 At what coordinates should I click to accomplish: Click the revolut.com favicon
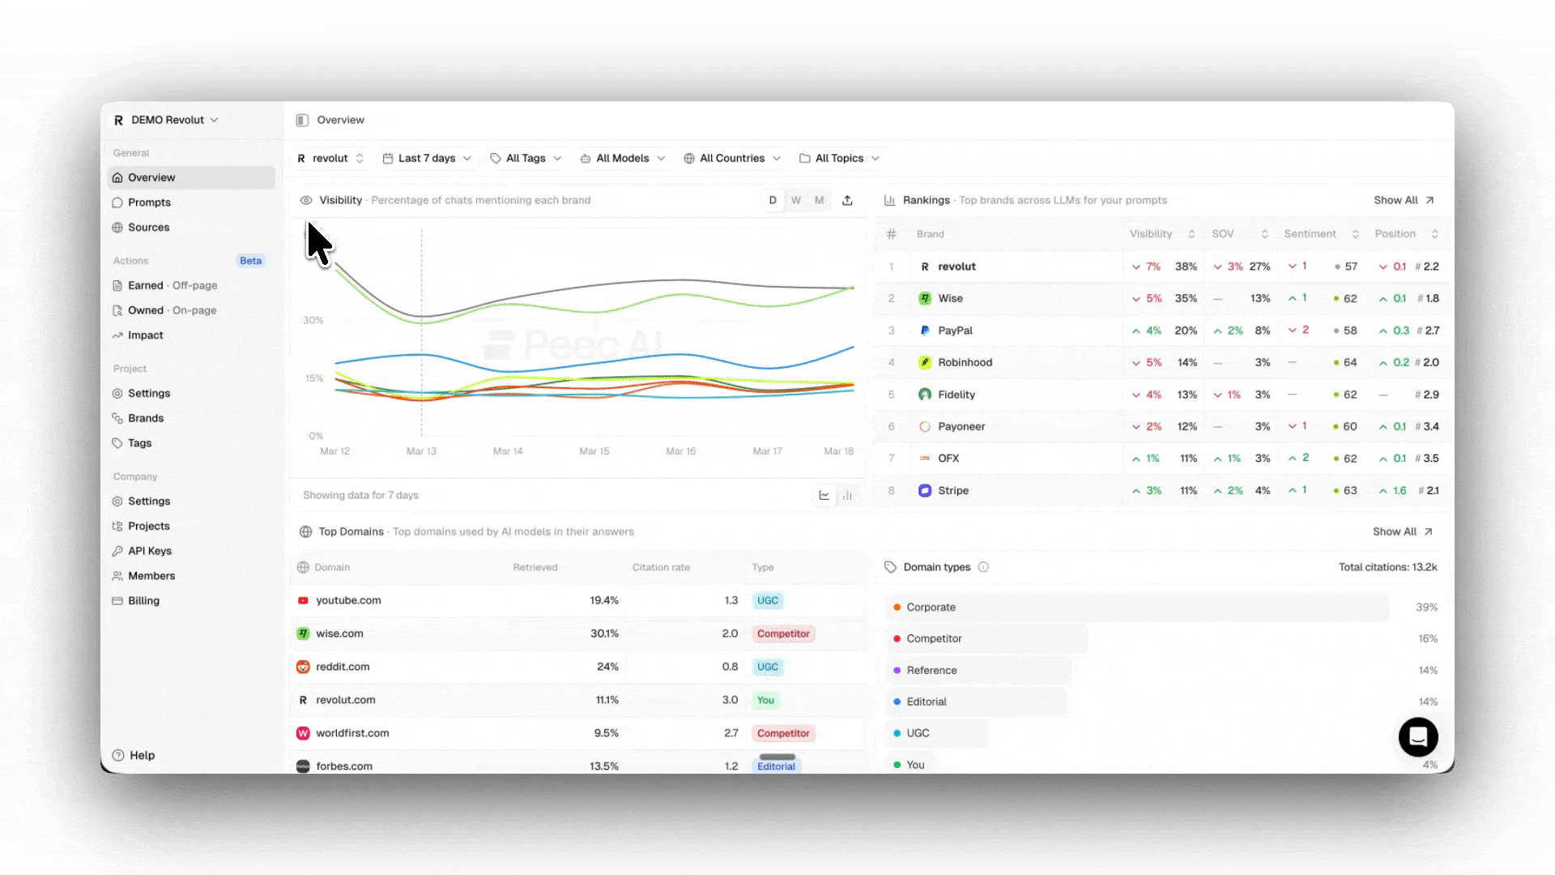(303, 700)
